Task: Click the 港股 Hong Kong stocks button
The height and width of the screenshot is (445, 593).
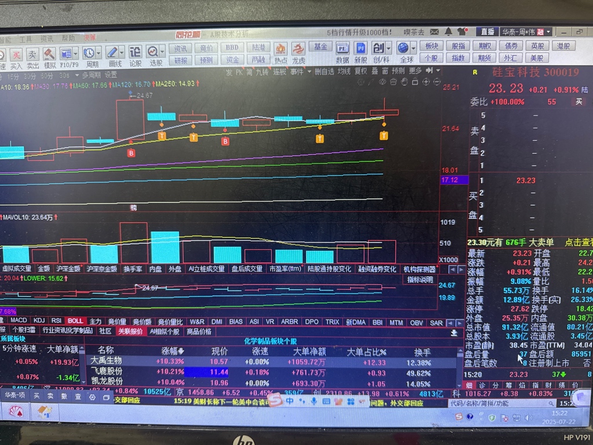Action: tap(563, 46)
